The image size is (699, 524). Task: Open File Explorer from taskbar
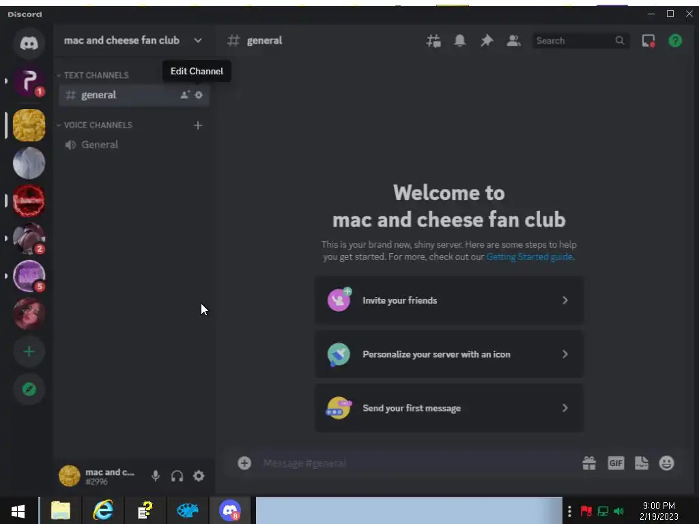[x=61, y=511]
